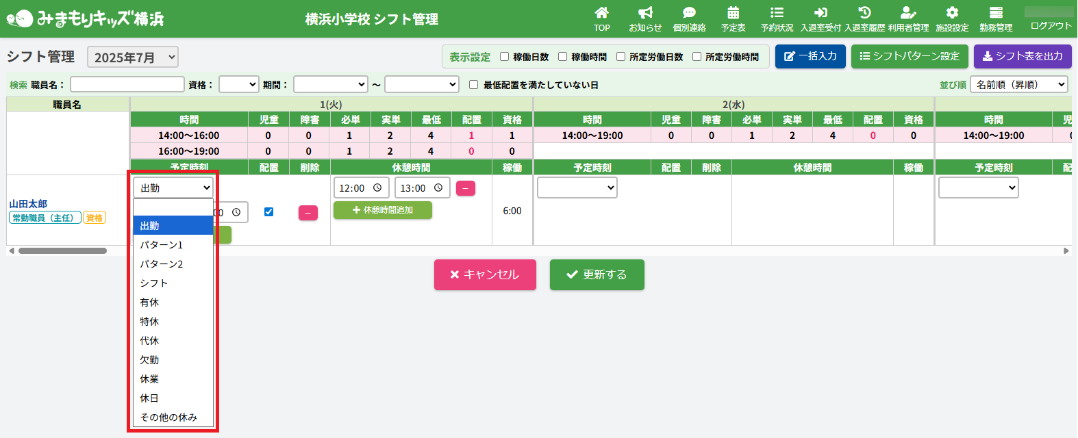The width and height of the screenshot is (1078, 438).
Task: Click the horizontal scrollbar thumb
Action: [x=62, y=251]
